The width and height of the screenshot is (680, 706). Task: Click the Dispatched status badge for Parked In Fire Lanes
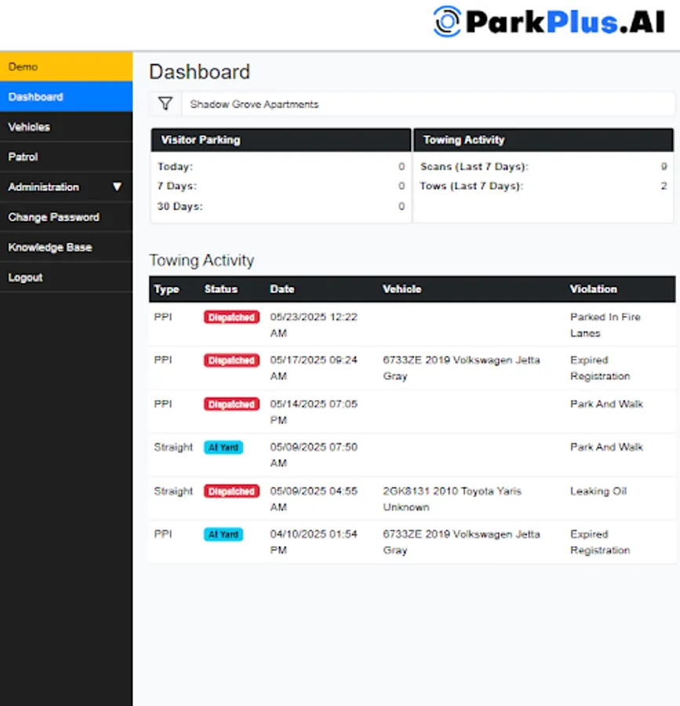(x=231, y=317)
